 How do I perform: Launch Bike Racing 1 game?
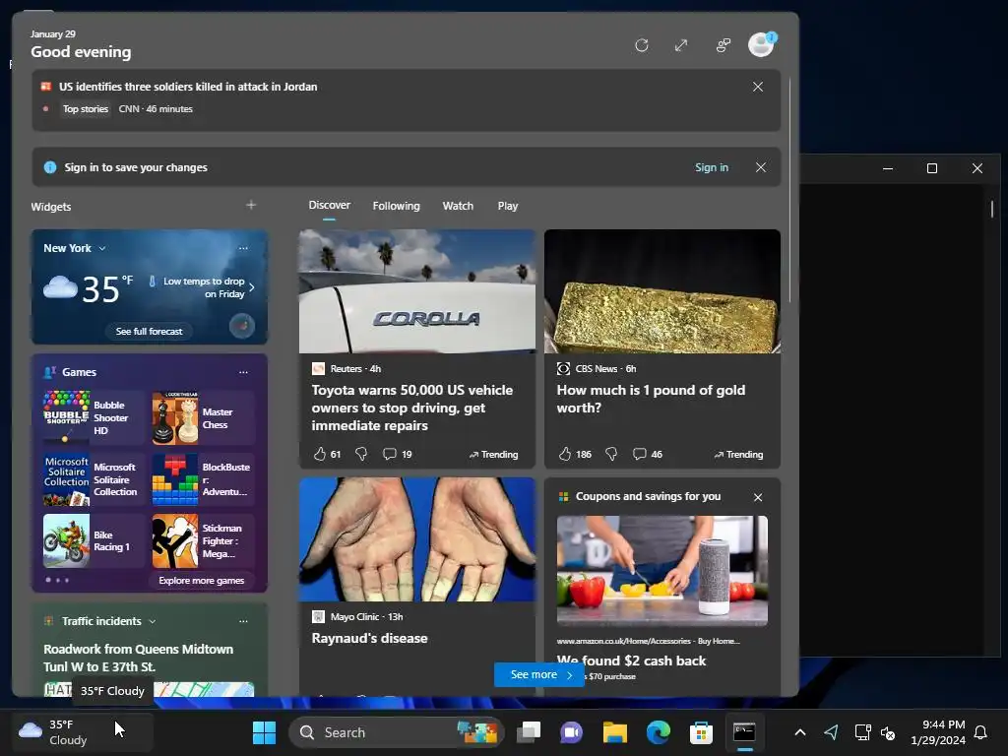94,540
